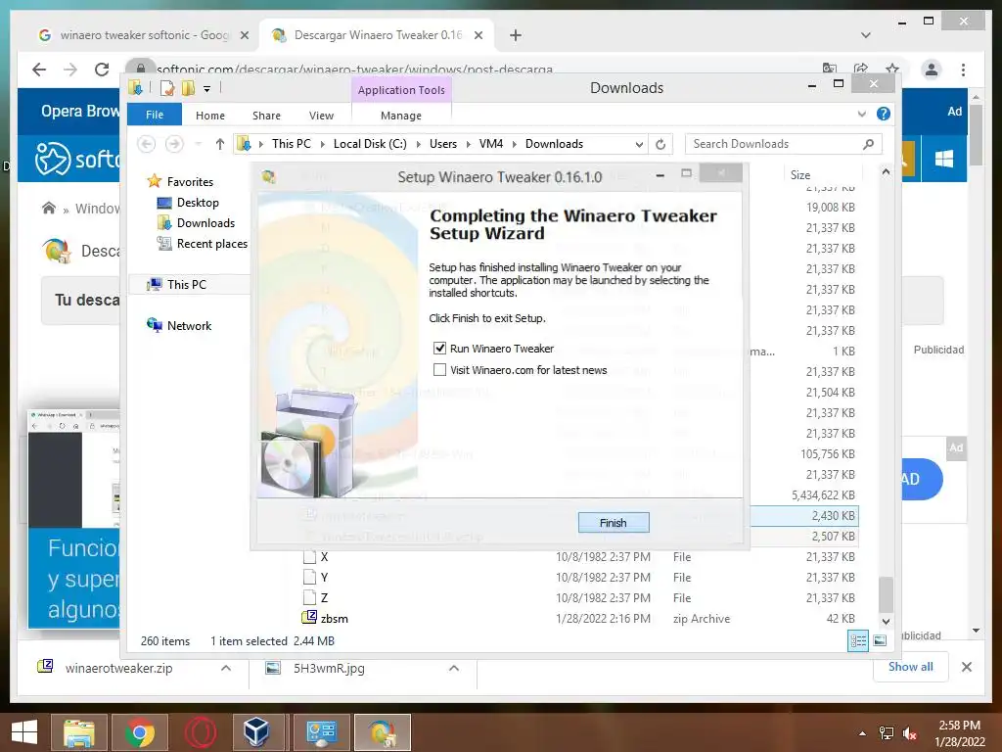Open VirtualBox taskbar icon
This screenshot has height=752, width=1002.
coord(257,732)
